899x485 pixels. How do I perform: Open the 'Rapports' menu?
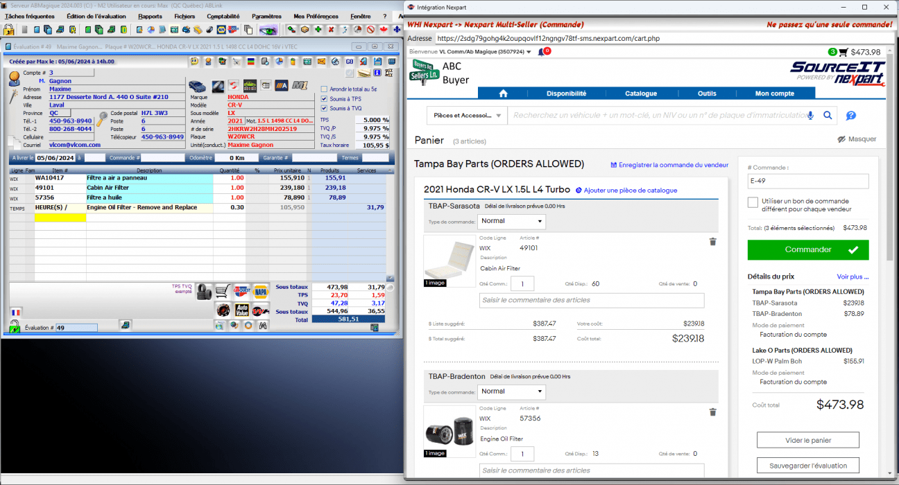point(151,16)
